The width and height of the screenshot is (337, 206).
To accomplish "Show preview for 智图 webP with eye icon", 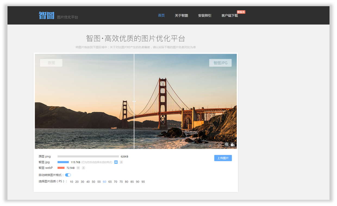I will pyautogui.click(x=78, y=168).
